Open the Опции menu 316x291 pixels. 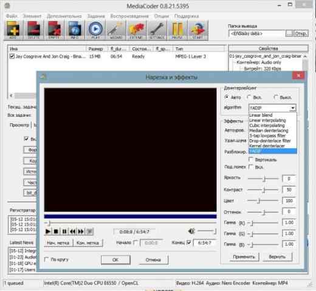(x=162, y=16)
